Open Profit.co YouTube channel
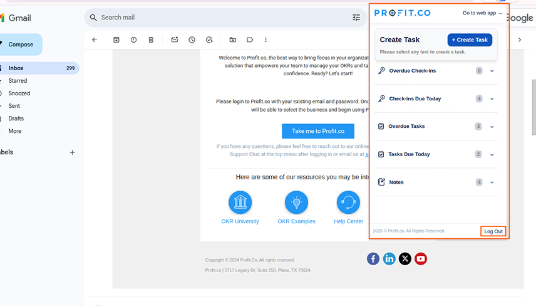 coord(421,259)
